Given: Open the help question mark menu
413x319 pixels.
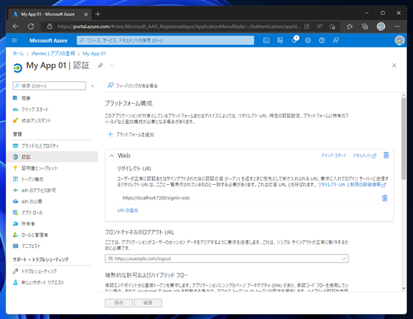Looking at the screenshot, I should [322, 40].
